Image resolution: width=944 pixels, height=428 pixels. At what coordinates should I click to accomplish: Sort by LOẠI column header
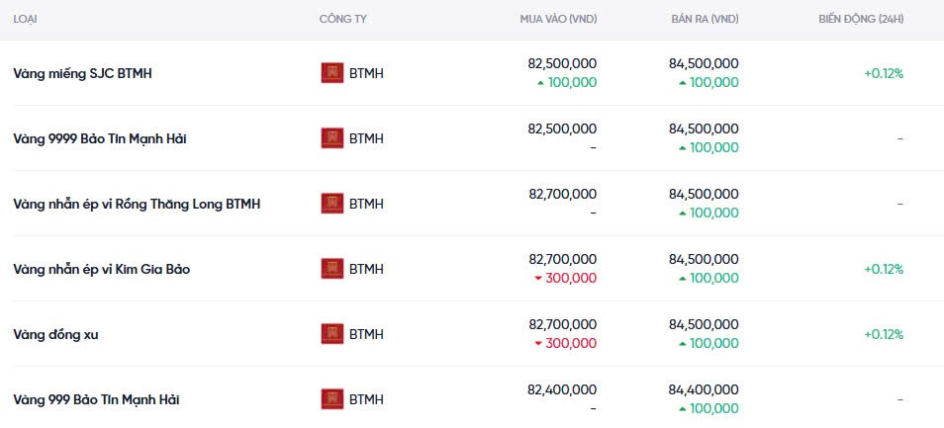coord(26,20)
